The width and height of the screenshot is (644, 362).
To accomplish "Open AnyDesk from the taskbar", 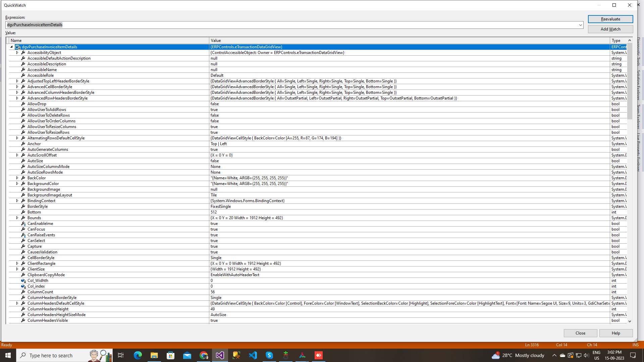I will (319, 355).
